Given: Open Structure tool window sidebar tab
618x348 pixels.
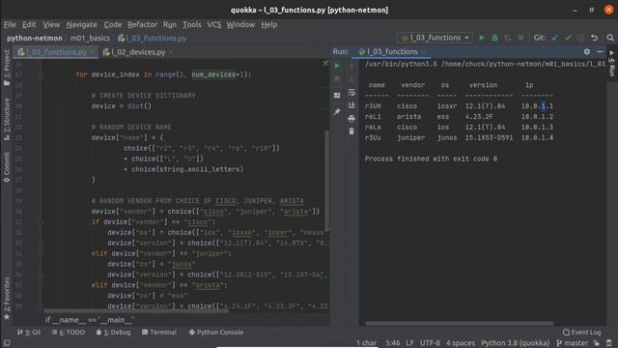Looking at the screenshot, I should (x=7, y=120).
